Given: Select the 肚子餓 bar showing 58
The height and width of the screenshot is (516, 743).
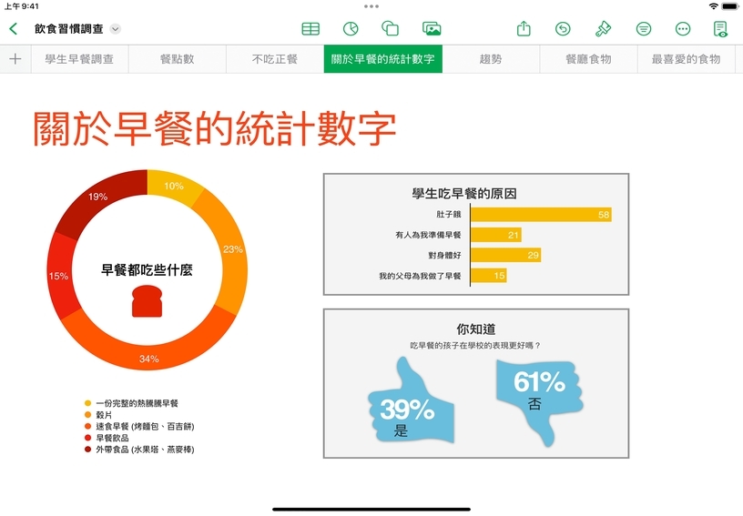Looking at the screenshot, I should [541, 215].
